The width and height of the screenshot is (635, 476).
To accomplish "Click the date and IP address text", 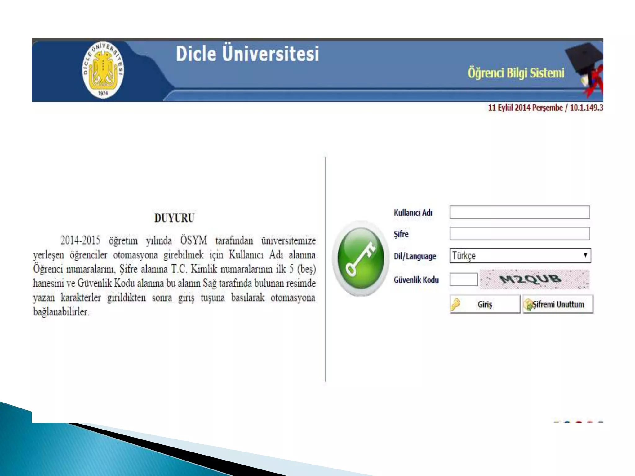I will tap(545, 108).
